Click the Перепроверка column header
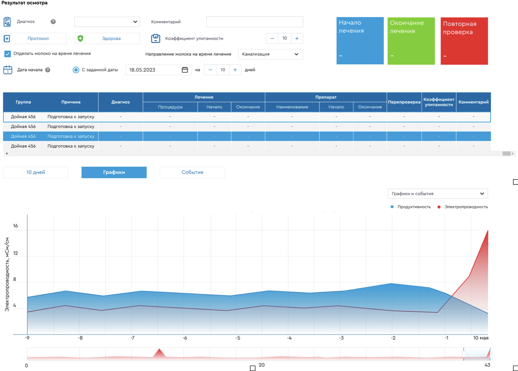The image size is (518, 371). (404, 102)
